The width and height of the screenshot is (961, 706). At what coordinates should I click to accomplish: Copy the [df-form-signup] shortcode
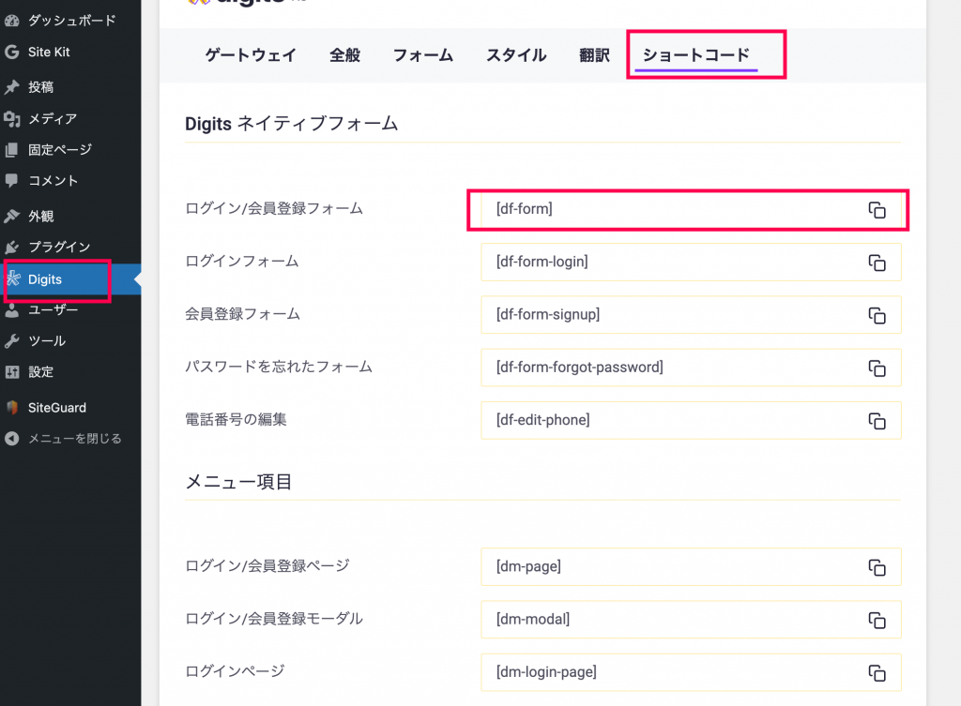click(x=877, y=315)
